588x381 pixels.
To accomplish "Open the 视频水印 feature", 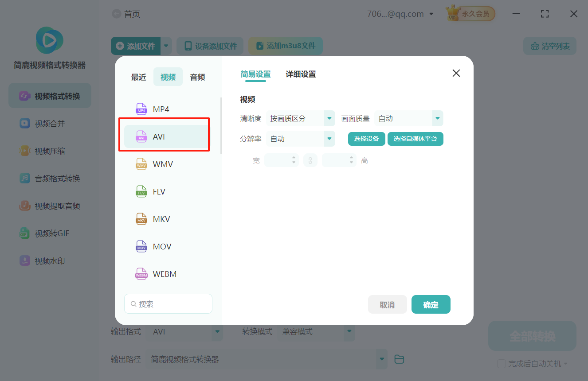I will point(49,260).
